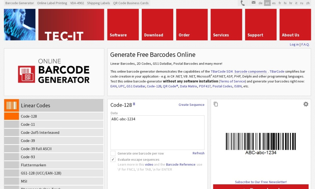Click the TEC-IT logo
This screenshot has width=315, height=189.
(71, 25)
